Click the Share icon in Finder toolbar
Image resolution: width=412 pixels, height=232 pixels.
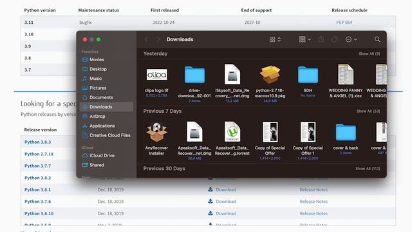pos(321,39)
